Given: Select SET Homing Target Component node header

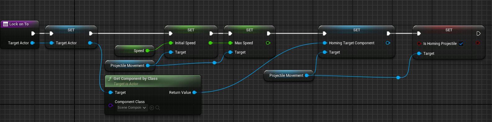Looking at the screenshot, I should (357, 30).
